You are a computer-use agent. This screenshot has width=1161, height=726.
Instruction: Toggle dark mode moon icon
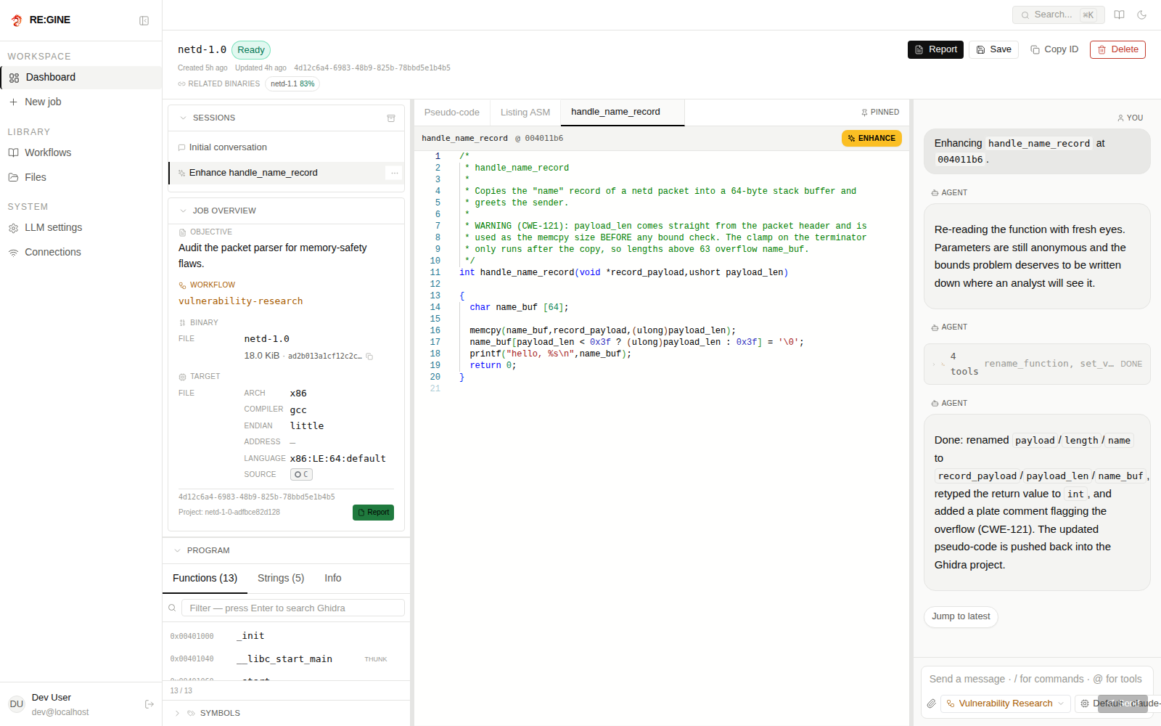pos(1141,15)
